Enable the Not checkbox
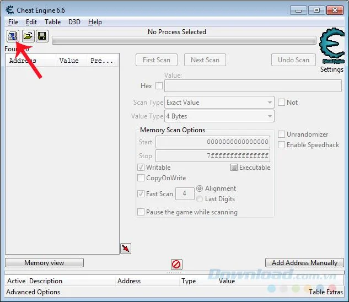Screen dimensions: 349x302 [281, 103]
